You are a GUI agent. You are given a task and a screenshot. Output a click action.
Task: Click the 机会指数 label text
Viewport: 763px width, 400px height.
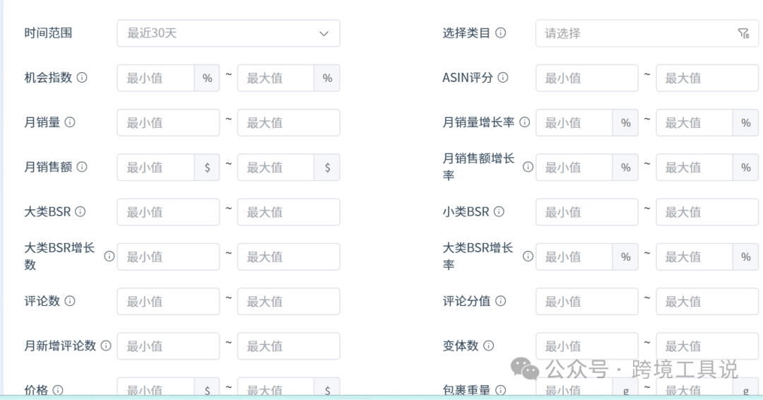48,77
